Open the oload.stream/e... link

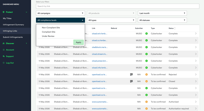pyautogui.click(x=100, y=54)
